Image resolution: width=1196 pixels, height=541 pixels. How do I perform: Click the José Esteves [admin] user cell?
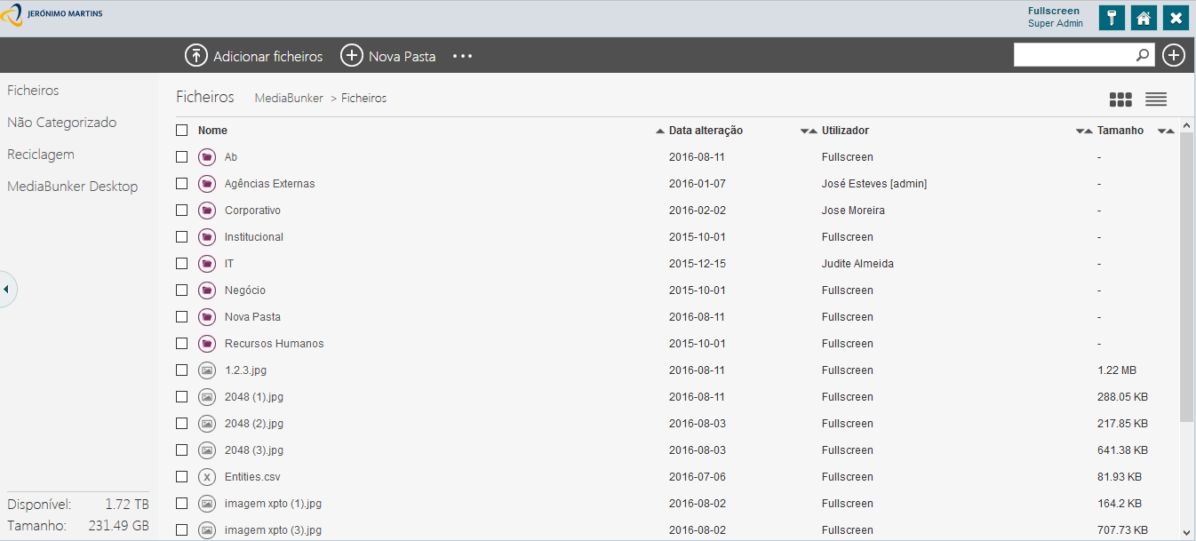pyautogui.click(x=874, y=184)
